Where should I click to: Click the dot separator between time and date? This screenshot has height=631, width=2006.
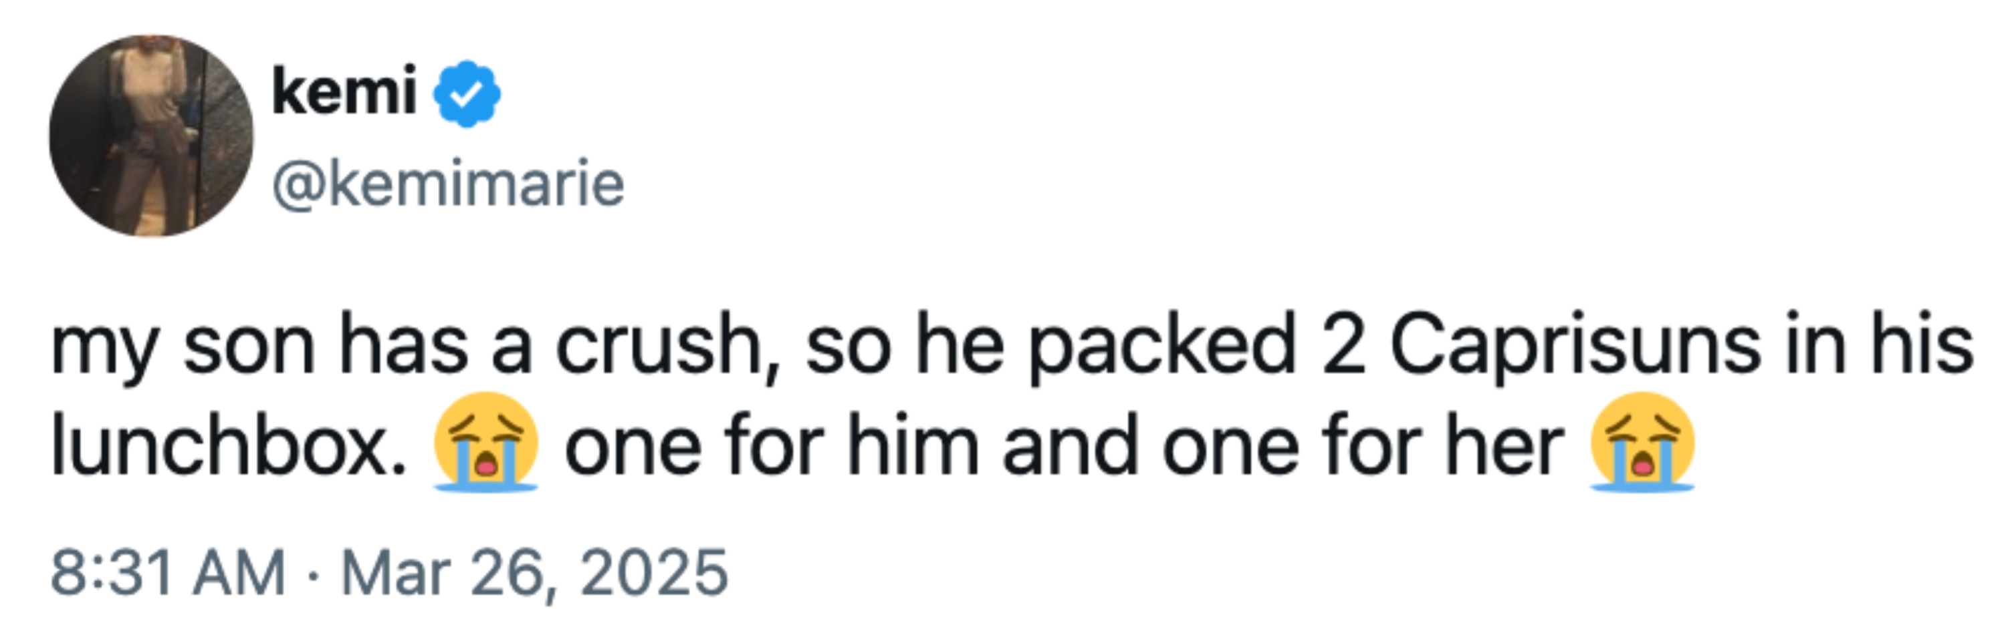pos(313,576)
